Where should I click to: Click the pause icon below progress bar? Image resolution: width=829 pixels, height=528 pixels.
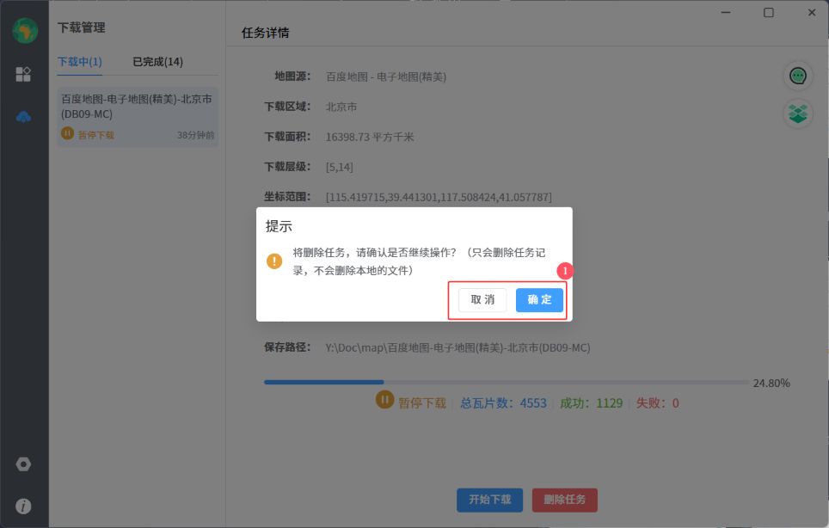click(x=384, y=401)
